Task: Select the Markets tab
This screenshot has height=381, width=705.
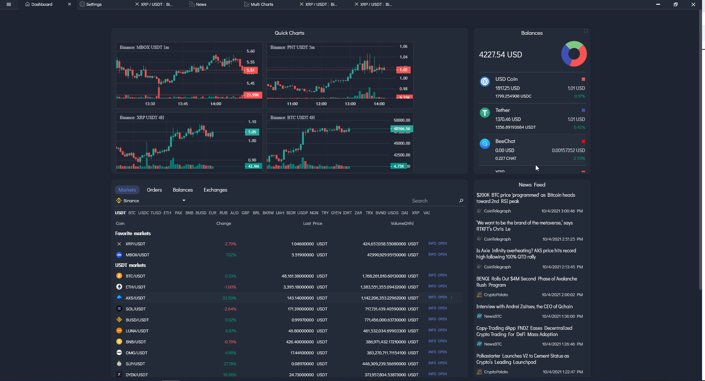Action: [127, 190]
